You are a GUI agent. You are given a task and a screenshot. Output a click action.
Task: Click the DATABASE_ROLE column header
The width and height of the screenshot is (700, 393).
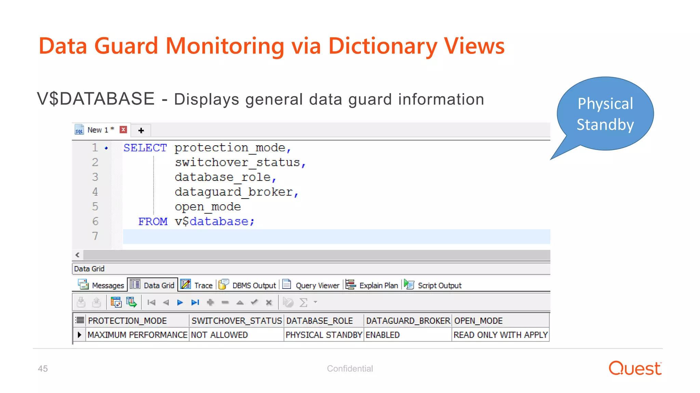[x=324, y=320]
